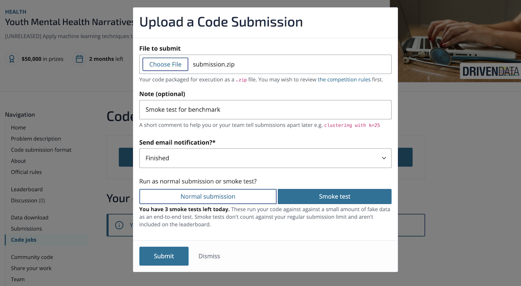Click the DrivenData logo image
521x286 pixels.
491,72
